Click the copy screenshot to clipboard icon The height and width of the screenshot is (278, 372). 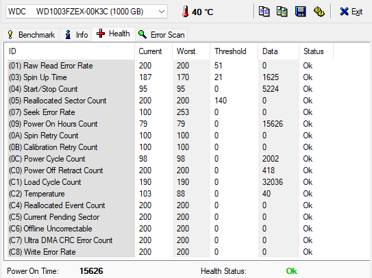282,12
